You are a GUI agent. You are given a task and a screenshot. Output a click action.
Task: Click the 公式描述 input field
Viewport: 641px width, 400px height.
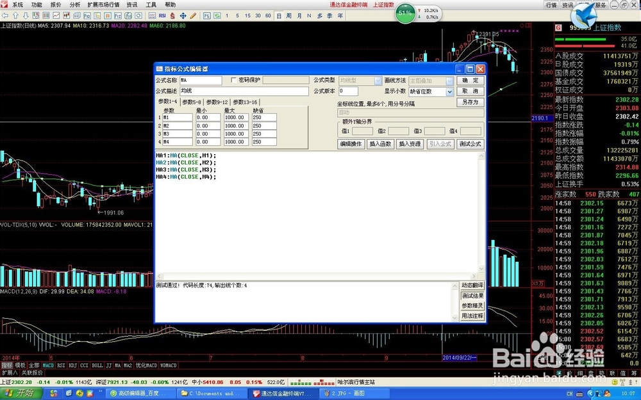(x=244, y=91)
